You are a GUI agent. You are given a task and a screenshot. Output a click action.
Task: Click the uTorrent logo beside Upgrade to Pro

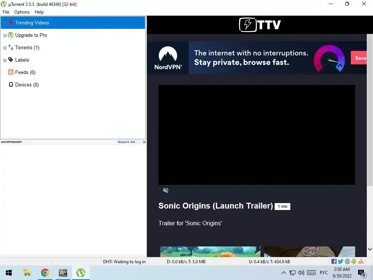click(x=11, y=35)
